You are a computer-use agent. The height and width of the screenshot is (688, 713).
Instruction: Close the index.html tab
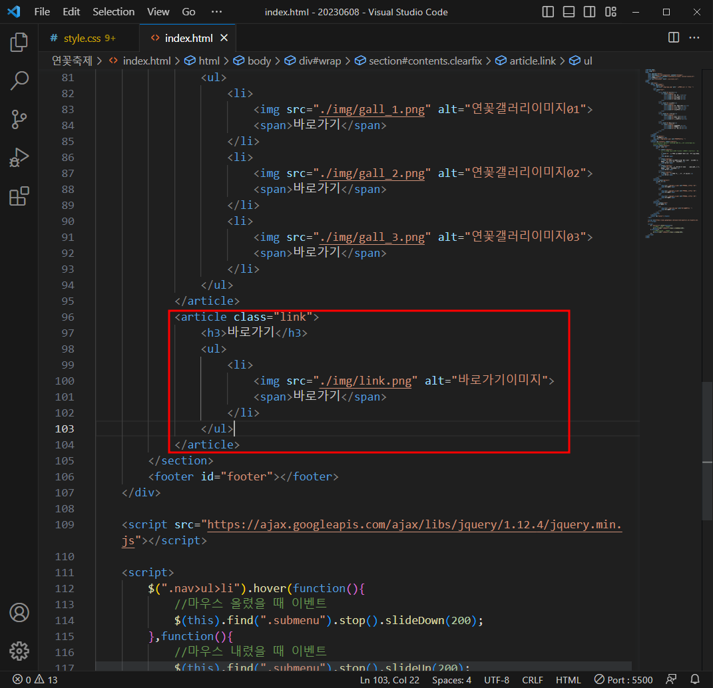224,38
